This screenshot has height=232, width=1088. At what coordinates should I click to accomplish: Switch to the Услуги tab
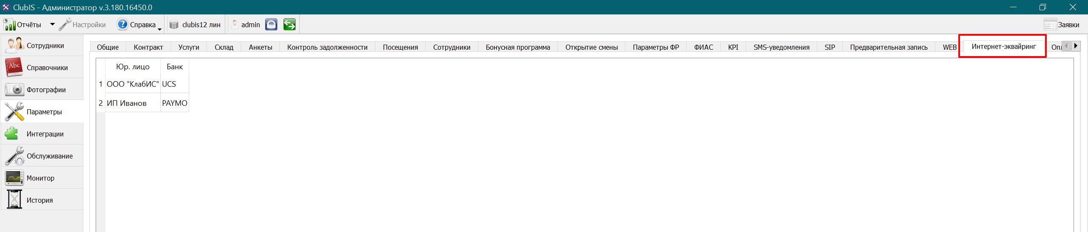pos(189,47)
